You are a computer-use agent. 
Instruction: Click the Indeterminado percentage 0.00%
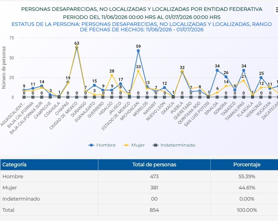point(247,199)
